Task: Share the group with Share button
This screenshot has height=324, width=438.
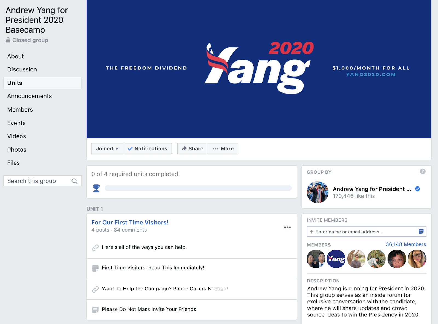Action: pyautogui.click(x=192, y=149)
